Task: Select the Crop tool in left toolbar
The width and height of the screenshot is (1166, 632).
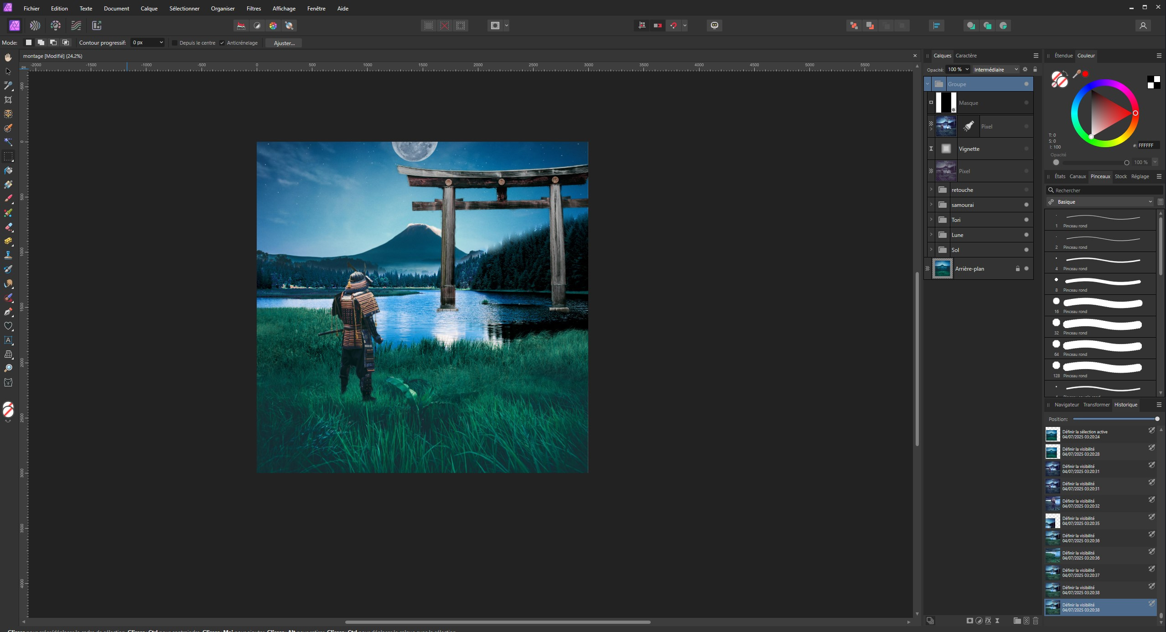Action: pyautogui.click(x=8, y=100)
